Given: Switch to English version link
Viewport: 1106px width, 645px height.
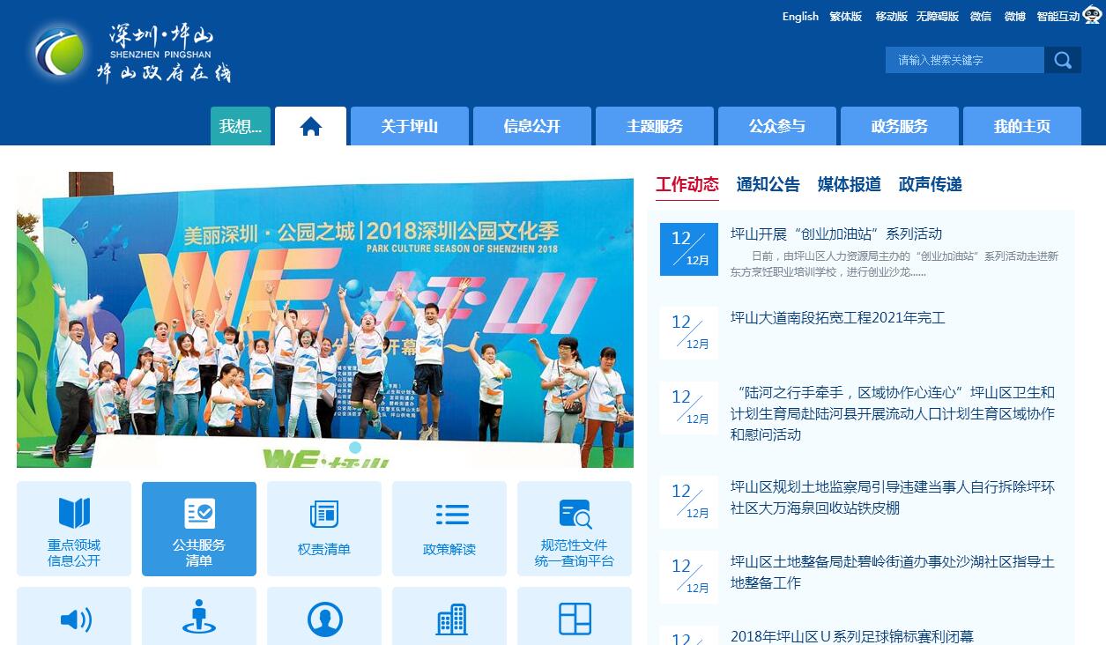Looking at the screenshot, I should 800,16.
